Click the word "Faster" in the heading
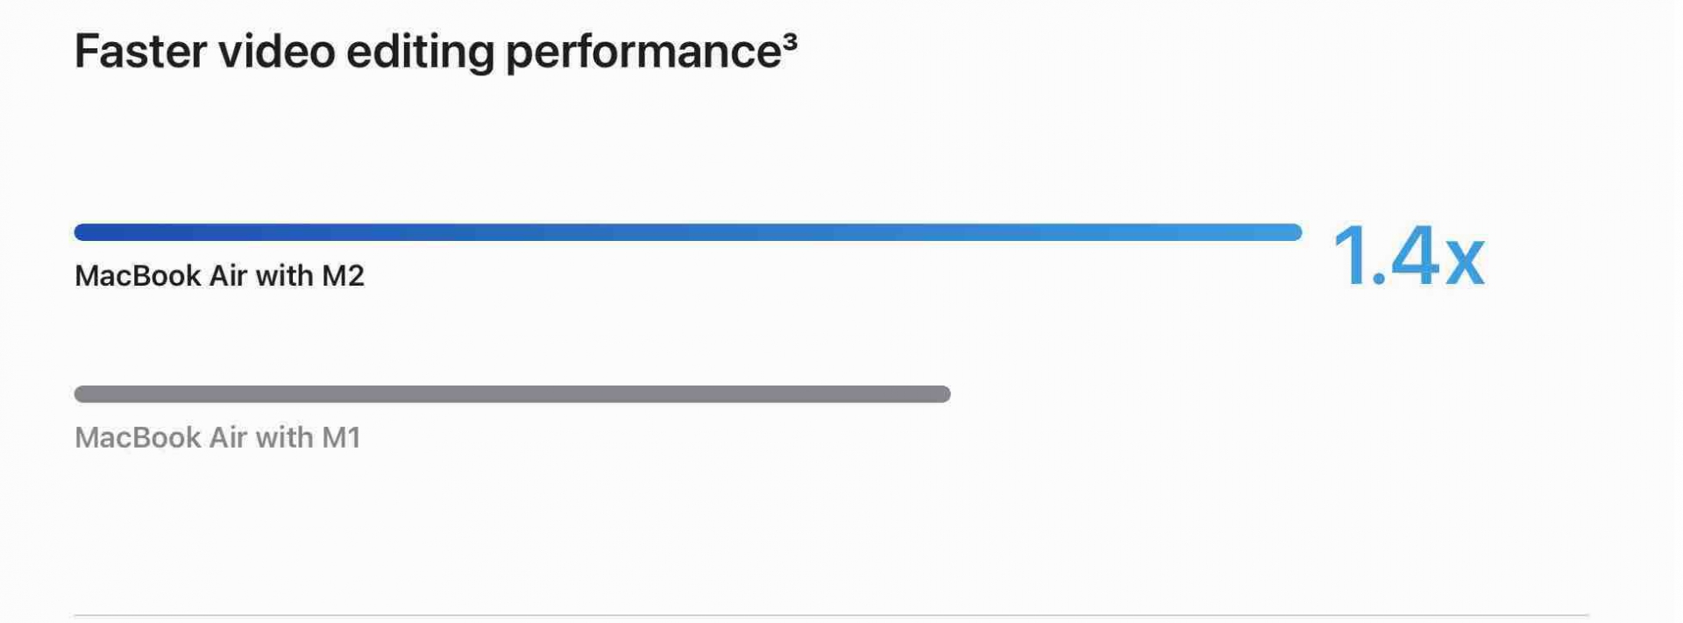This screenshot has width=1683, height=623. 140,52
